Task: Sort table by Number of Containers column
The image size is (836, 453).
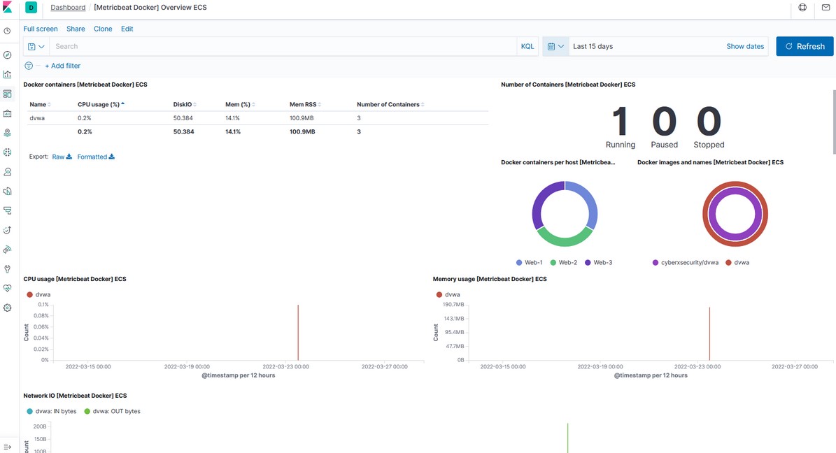Action: tap(391, 104)
